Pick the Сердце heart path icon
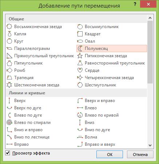159x164 pixels. [x=80, y=70]
